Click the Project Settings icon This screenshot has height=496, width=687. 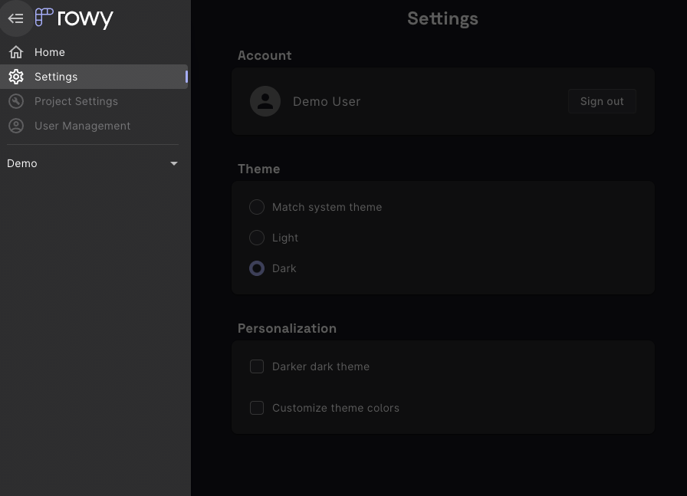pos(16,101)
